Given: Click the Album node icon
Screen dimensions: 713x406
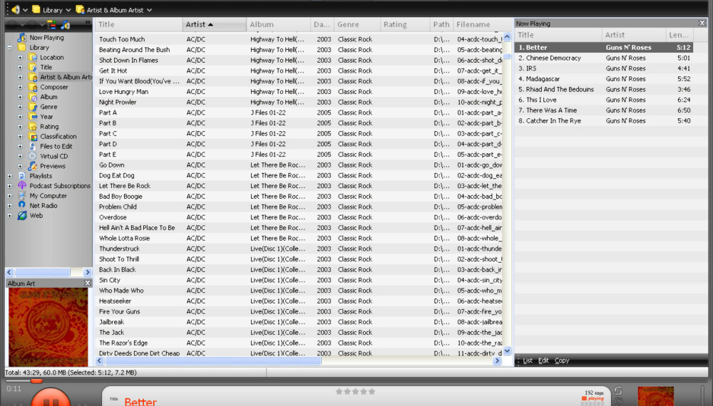Looking at the screenshot, I should click(x=33, y=97).
